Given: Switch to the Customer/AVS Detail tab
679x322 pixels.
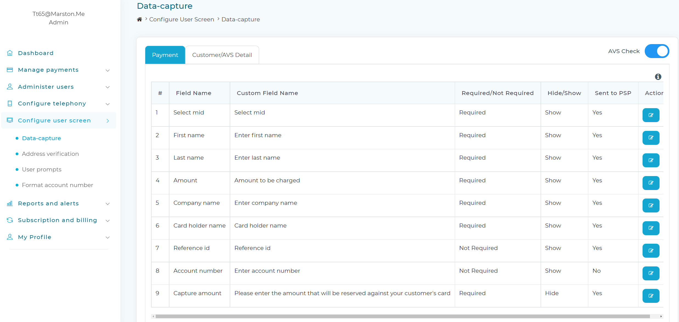Looking at the screenshot, I should [x=222, y=55].
